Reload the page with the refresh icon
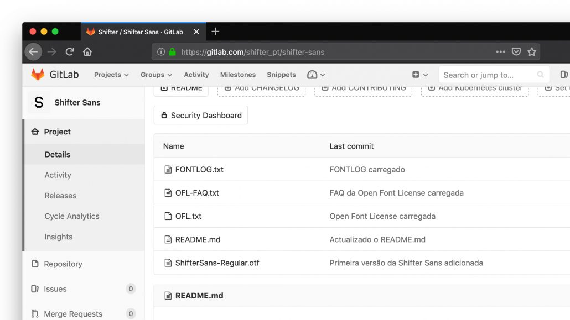This screenshot has height=320, width=570. 70,52
